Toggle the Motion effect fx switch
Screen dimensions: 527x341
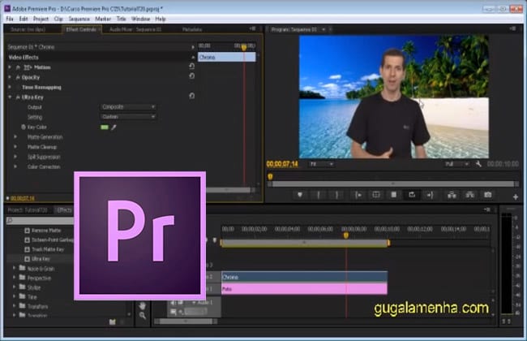[18, 67]
